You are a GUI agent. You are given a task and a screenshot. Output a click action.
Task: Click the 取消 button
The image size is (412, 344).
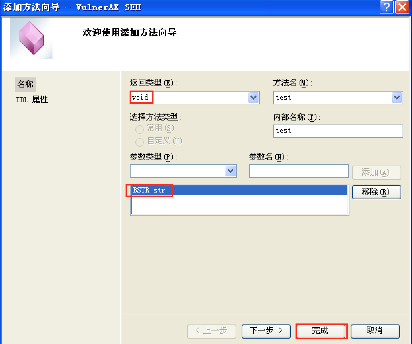click(x=375, y=331)
